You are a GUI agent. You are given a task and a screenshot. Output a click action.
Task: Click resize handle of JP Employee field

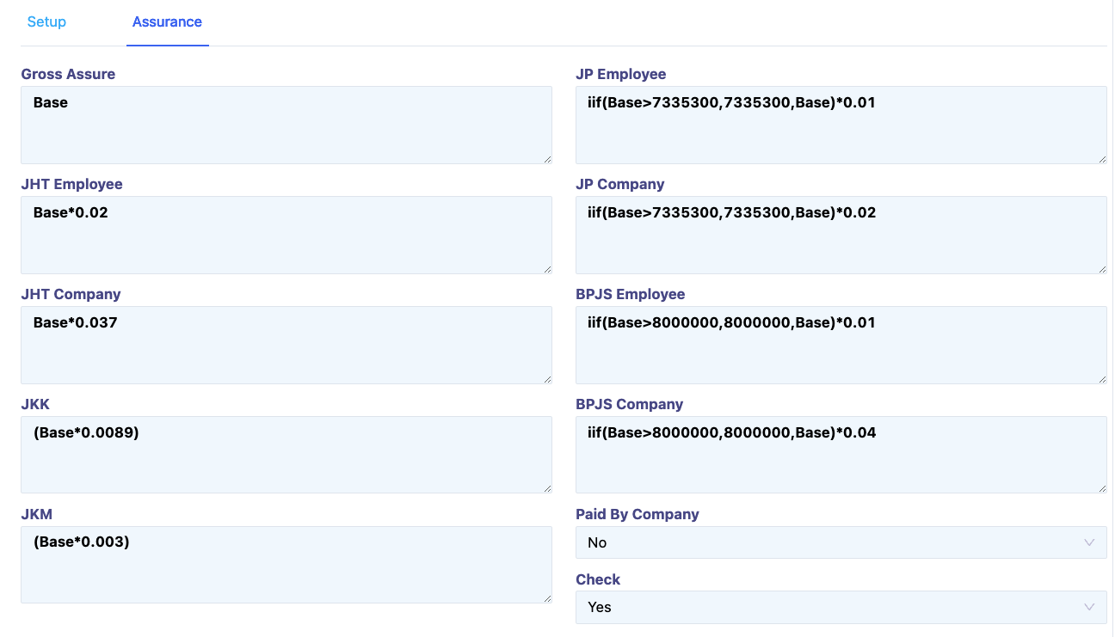click(x=1101, y=158)
